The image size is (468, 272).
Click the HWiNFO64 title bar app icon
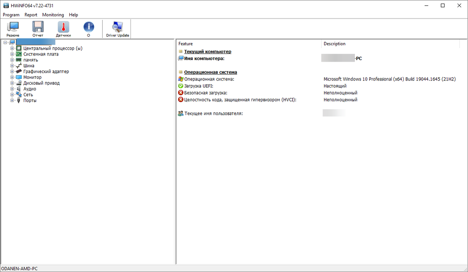6,5
